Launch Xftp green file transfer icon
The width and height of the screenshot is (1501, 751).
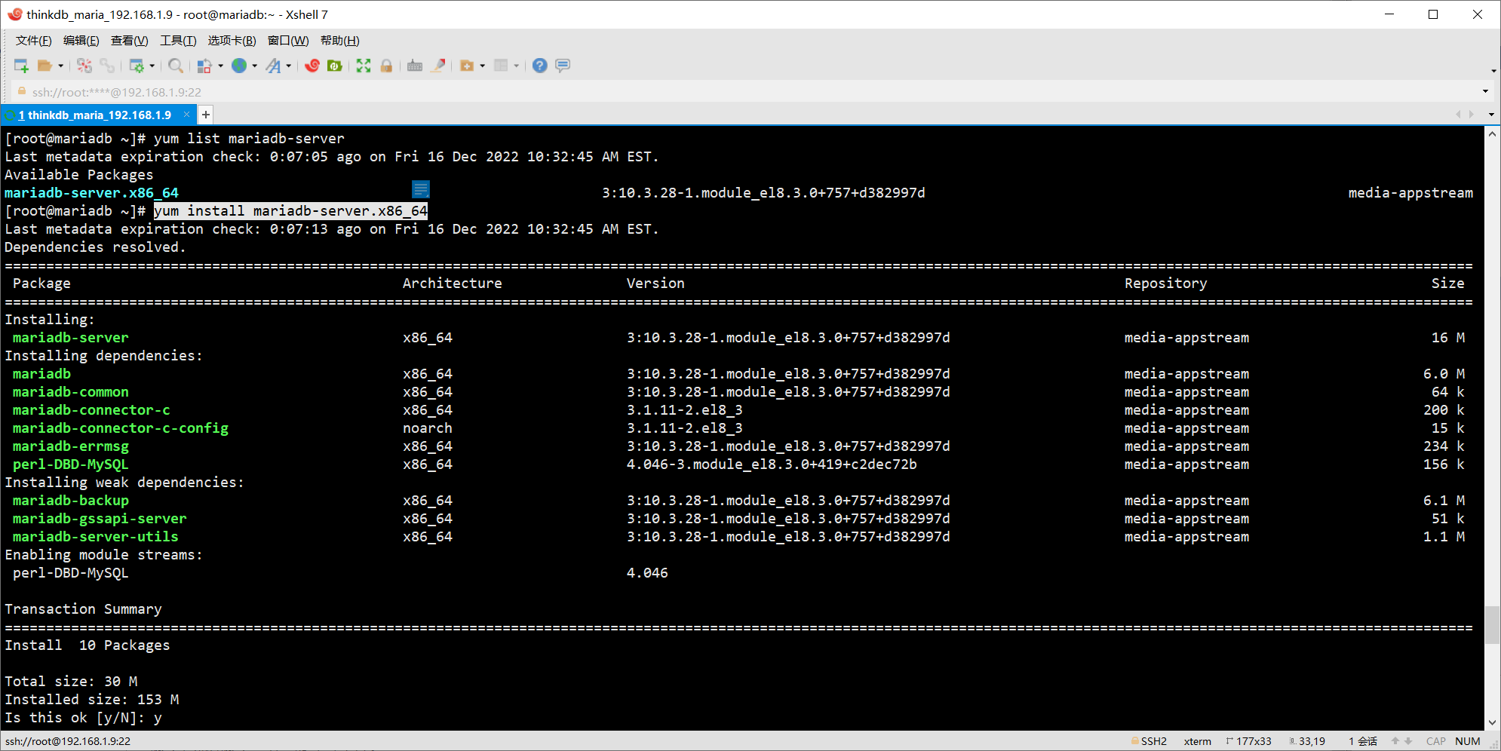335,66
